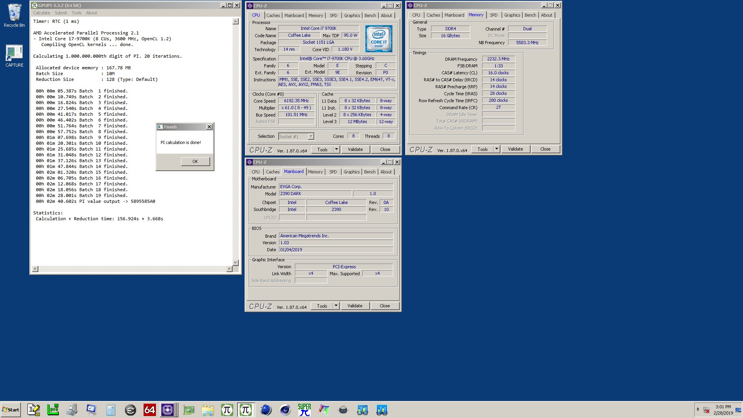Image resolution: width=743 pixels, height=418 pixels.
Task: Click GPUPI horizontal scrollbar right arrow
Action: tap(229, 269)
